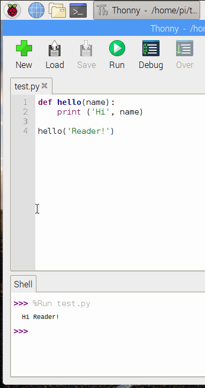Open the file manager folder icon
The width and height of the screenshot is (205, 388).
pos(57,10)
